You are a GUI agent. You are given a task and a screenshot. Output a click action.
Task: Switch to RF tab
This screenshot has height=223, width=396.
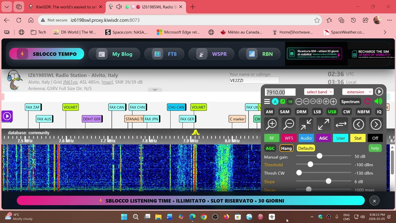tap(272, 138)
